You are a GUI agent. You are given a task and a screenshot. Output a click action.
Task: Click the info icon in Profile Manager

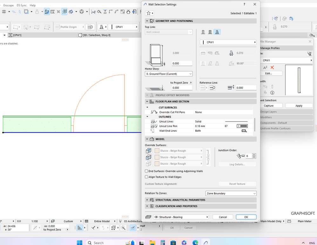272,93
